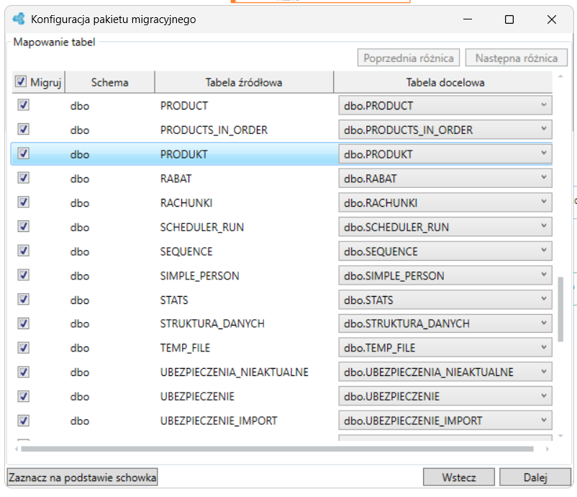This screenshot has width=577, height=497.
Task: Uncheck the UBEZPIECZENIE_IMPORT row checkbox
Action: click(x=24, y=421)
